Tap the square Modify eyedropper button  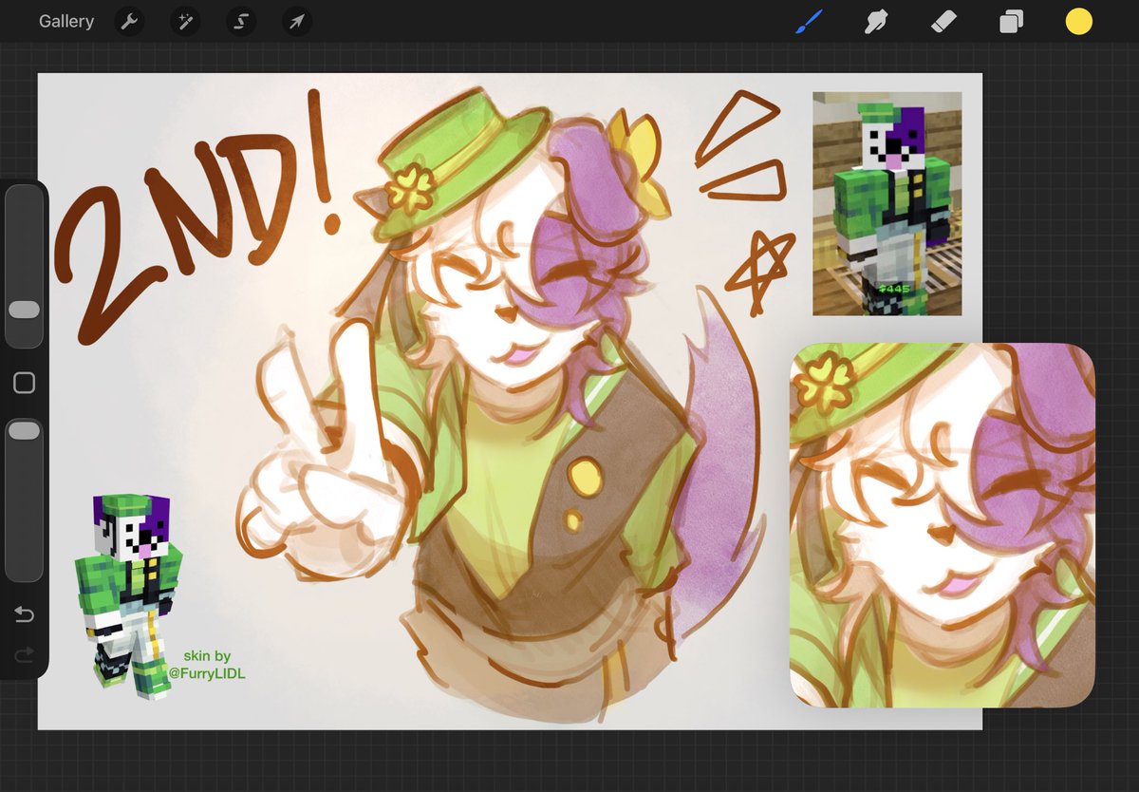click(25, 383)
